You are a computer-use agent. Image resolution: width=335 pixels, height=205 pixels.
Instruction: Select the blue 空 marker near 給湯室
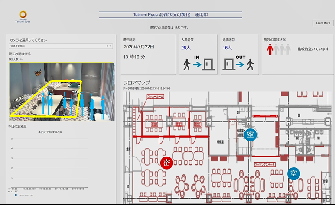click(x=250, y=135)
